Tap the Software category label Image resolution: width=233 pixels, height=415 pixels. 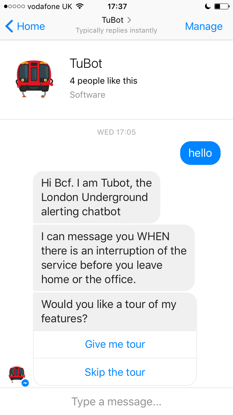point(87,95)
